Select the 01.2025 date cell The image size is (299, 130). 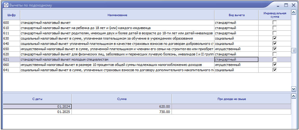(37, 112)
